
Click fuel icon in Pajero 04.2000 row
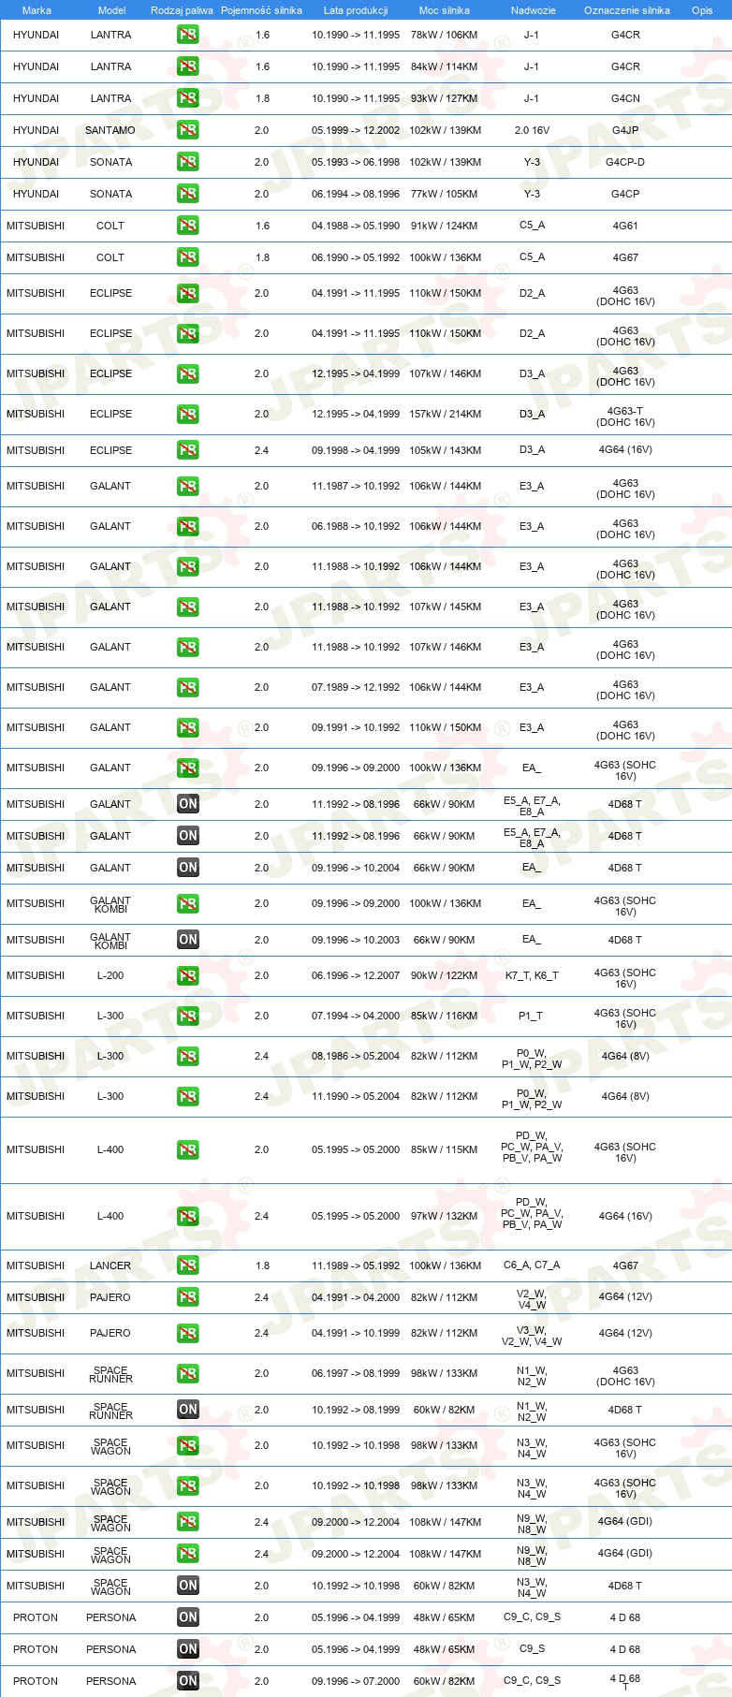pyautogui.click(x=188, y=1298)
